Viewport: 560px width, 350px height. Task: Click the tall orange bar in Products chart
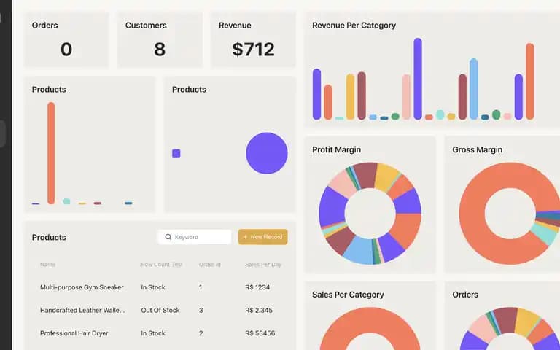pos(51,153)
